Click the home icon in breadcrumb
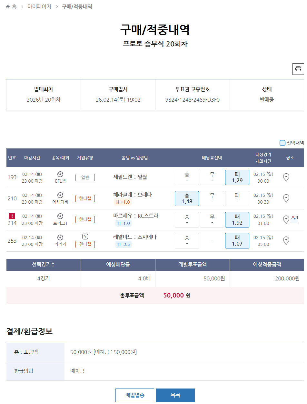 pos(8,7)
